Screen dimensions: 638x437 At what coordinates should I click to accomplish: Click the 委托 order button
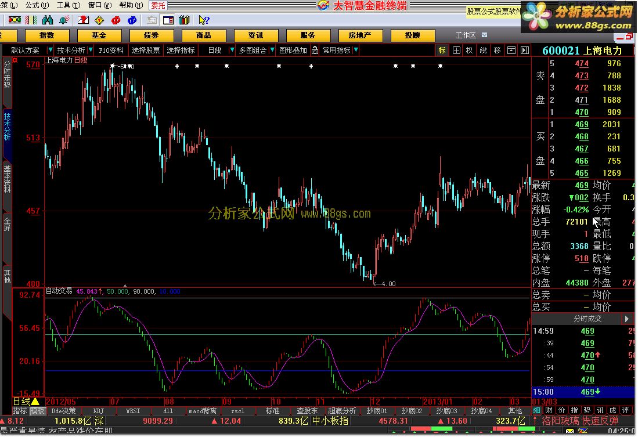(158, 5)
